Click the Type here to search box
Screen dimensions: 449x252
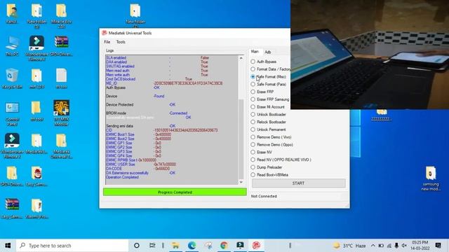pos(72,246)
